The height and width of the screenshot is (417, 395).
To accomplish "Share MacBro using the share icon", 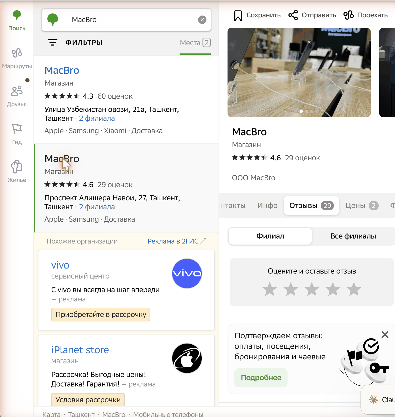I will coord(293,15).
